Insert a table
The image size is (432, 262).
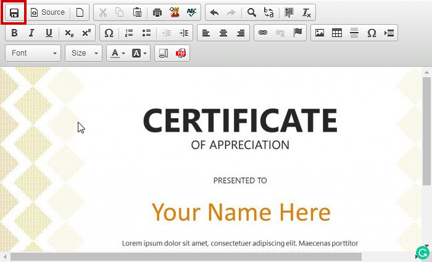pyautogui.click(x=337, y=33)
